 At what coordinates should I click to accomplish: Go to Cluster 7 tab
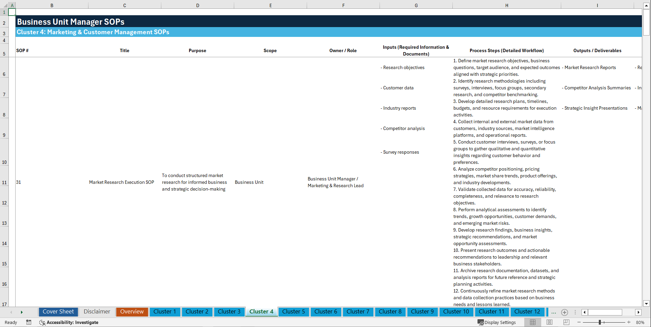(358, 312)
